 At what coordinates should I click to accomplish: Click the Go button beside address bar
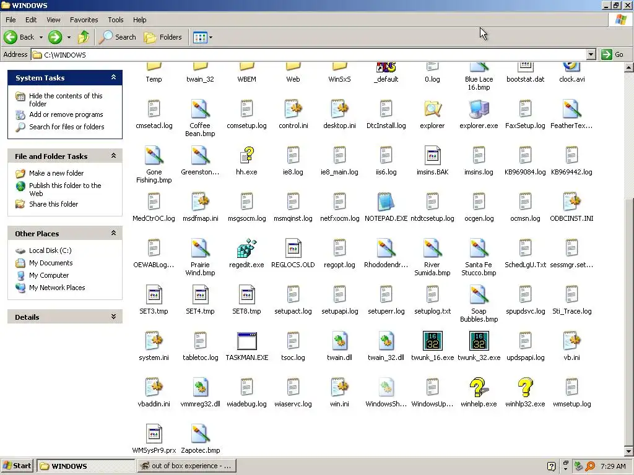coord(612,54)
